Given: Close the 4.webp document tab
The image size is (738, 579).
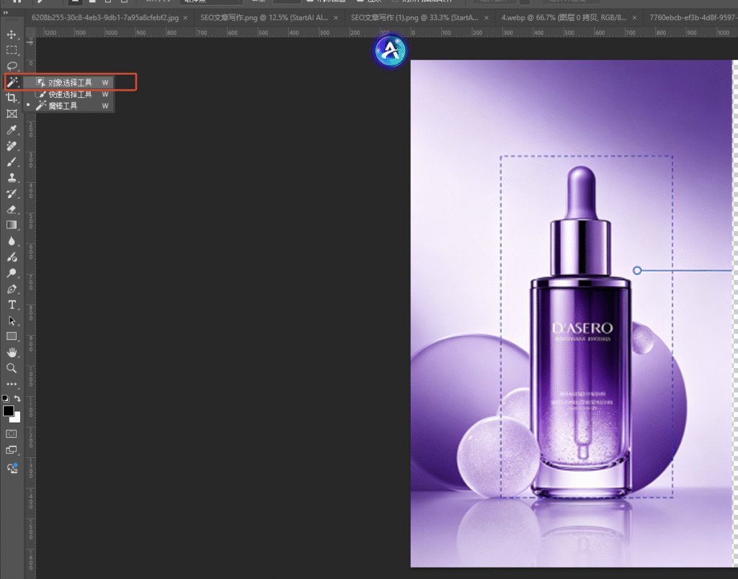Looking at the screenshot, I should (634, 18).
